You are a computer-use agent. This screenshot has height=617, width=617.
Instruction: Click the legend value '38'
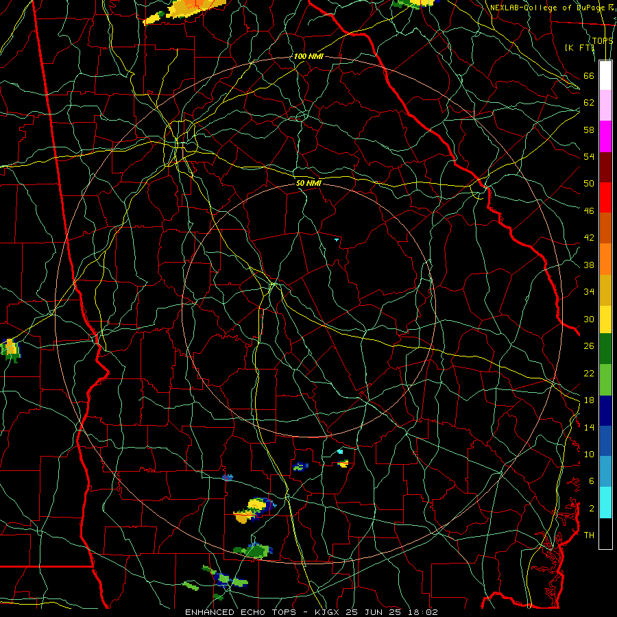click(589, 265)
